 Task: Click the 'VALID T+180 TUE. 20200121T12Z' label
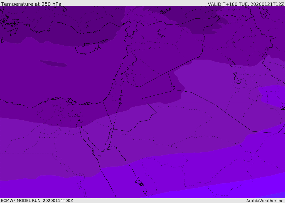point(246,4)
